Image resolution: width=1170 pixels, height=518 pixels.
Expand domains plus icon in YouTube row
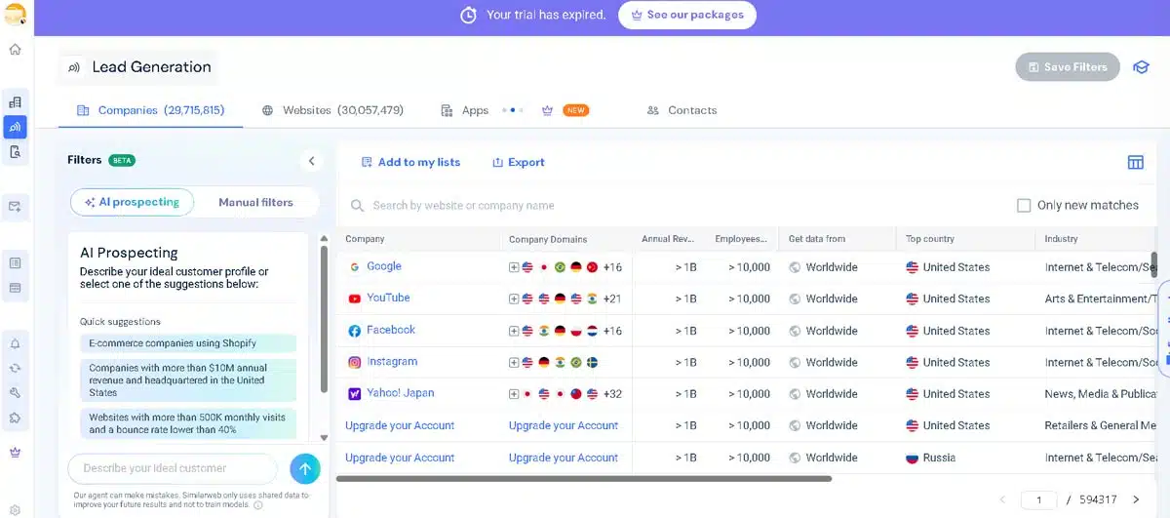click(x=514, y=299)
